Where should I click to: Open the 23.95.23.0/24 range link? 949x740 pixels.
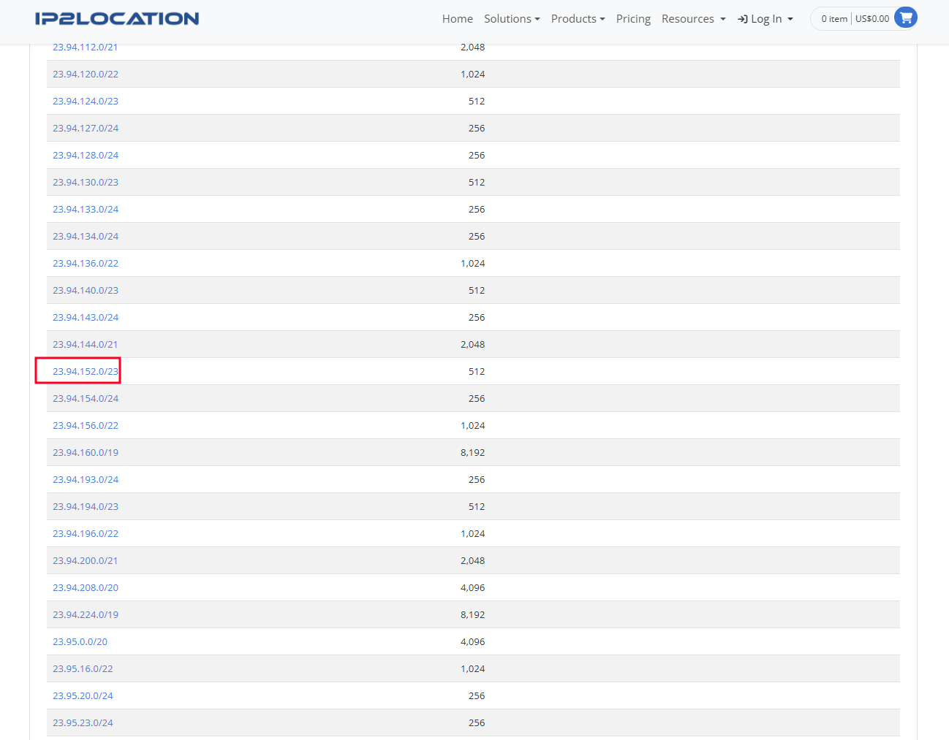coord(83,722)
